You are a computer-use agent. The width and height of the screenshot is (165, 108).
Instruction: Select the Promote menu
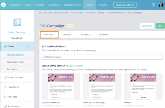tap(90, 5)
